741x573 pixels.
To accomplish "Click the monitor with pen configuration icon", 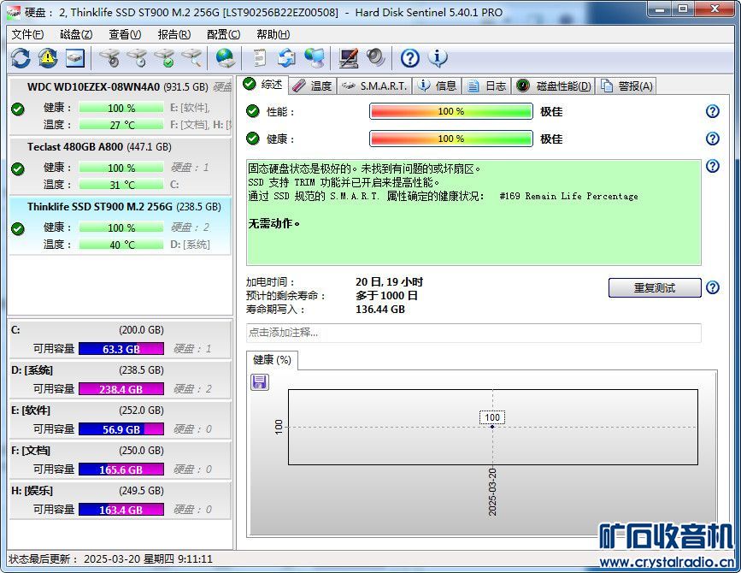I will coord(349,59).
